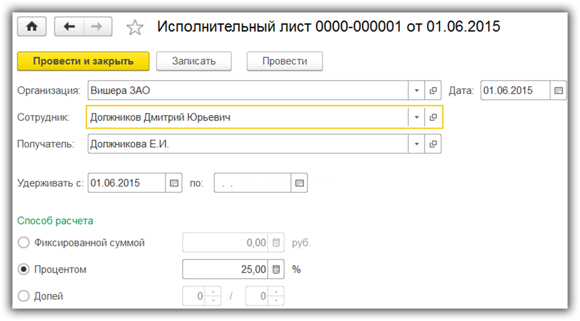Open calendar for Удерживать с date
Screen dimensions: 580x321
pos(174,183)
